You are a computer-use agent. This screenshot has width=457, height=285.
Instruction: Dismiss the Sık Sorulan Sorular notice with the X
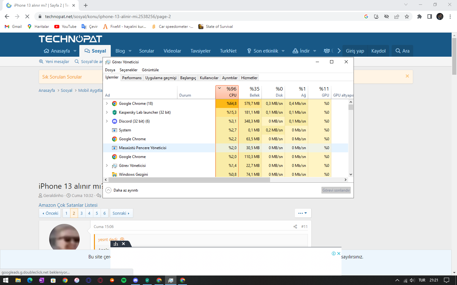[x=407, y=76]
